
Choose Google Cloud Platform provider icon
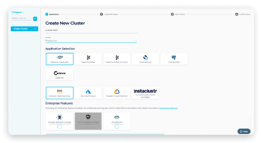[117, 92]
